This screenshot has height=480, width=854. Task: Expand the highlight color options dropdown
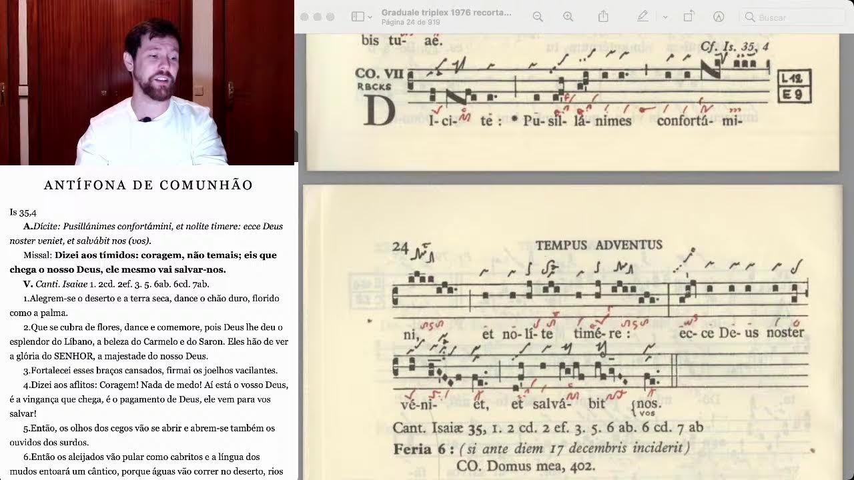(665, 17)
